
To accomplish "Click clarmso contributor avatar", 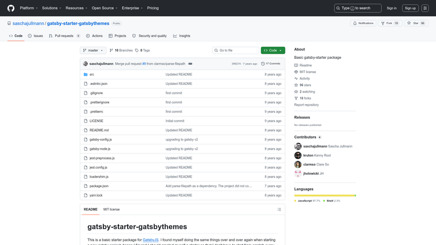I will 298,164.
